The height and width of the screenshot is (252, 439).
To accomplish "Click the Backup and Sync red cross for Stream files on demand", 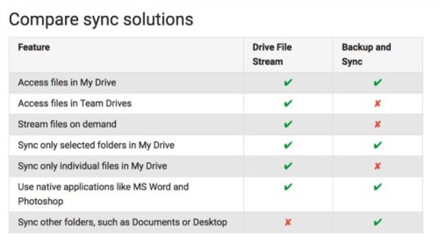I will [x=378, y=124].
